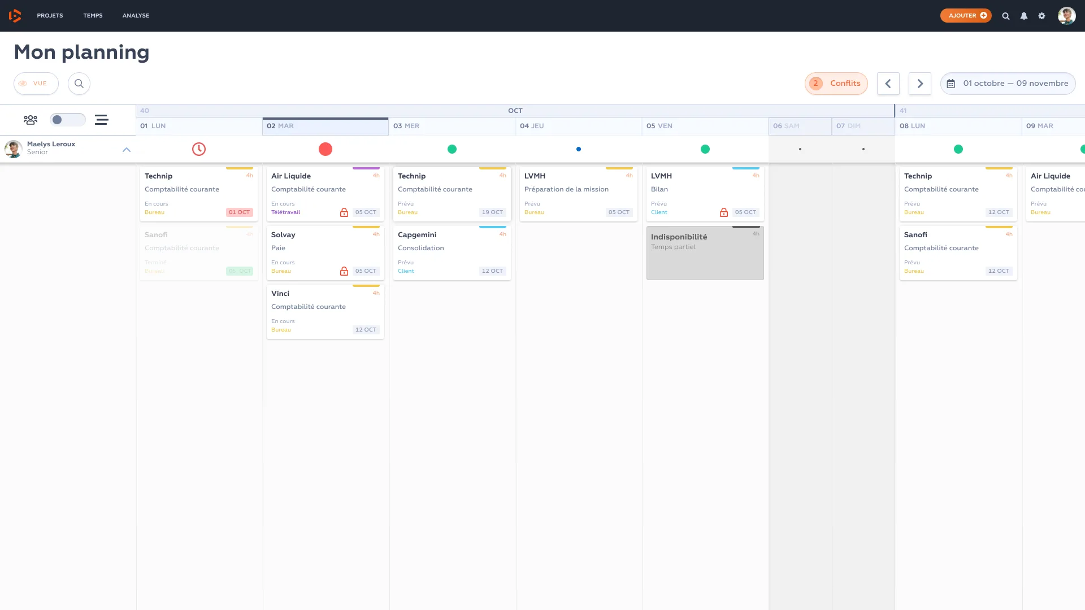Click week 40 label
Viewport: 1085px width, 610px height.
(x=145, y=111)
